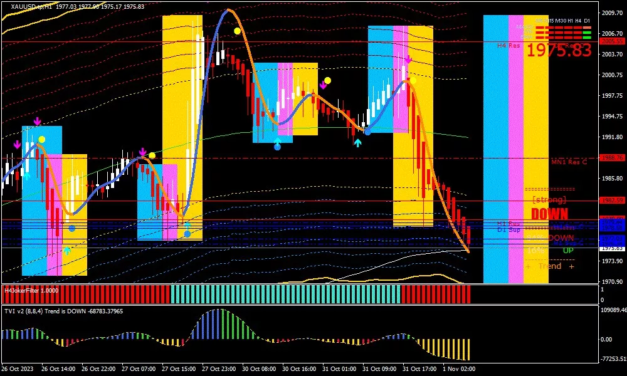Click the 26 Oct 2023 date label
Viewport: 627px width, 376px height.
(18, 369)
